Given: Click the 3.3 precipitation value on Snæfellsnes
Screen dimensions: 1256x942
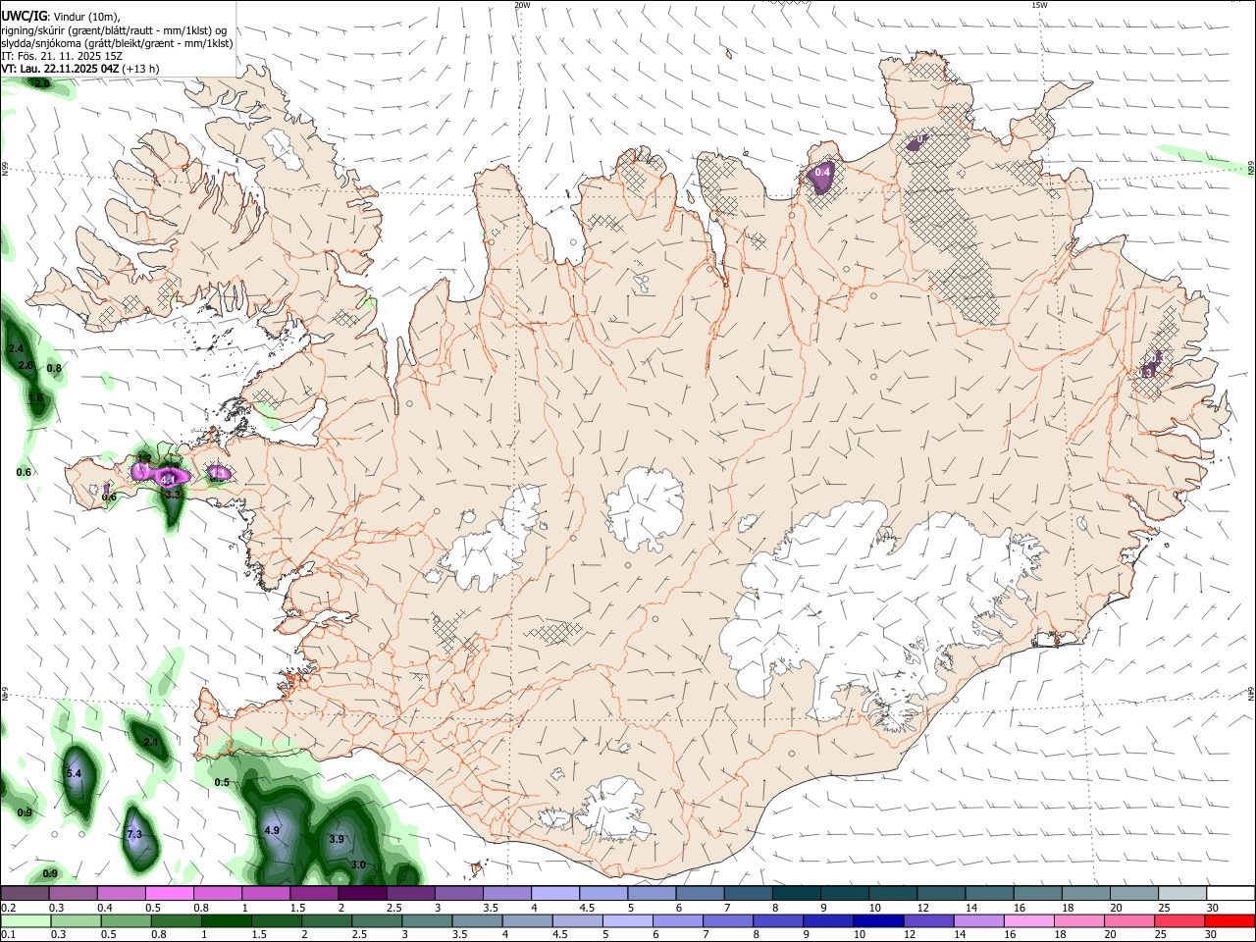Looking at the screenshot, I should tap(173, 495).
